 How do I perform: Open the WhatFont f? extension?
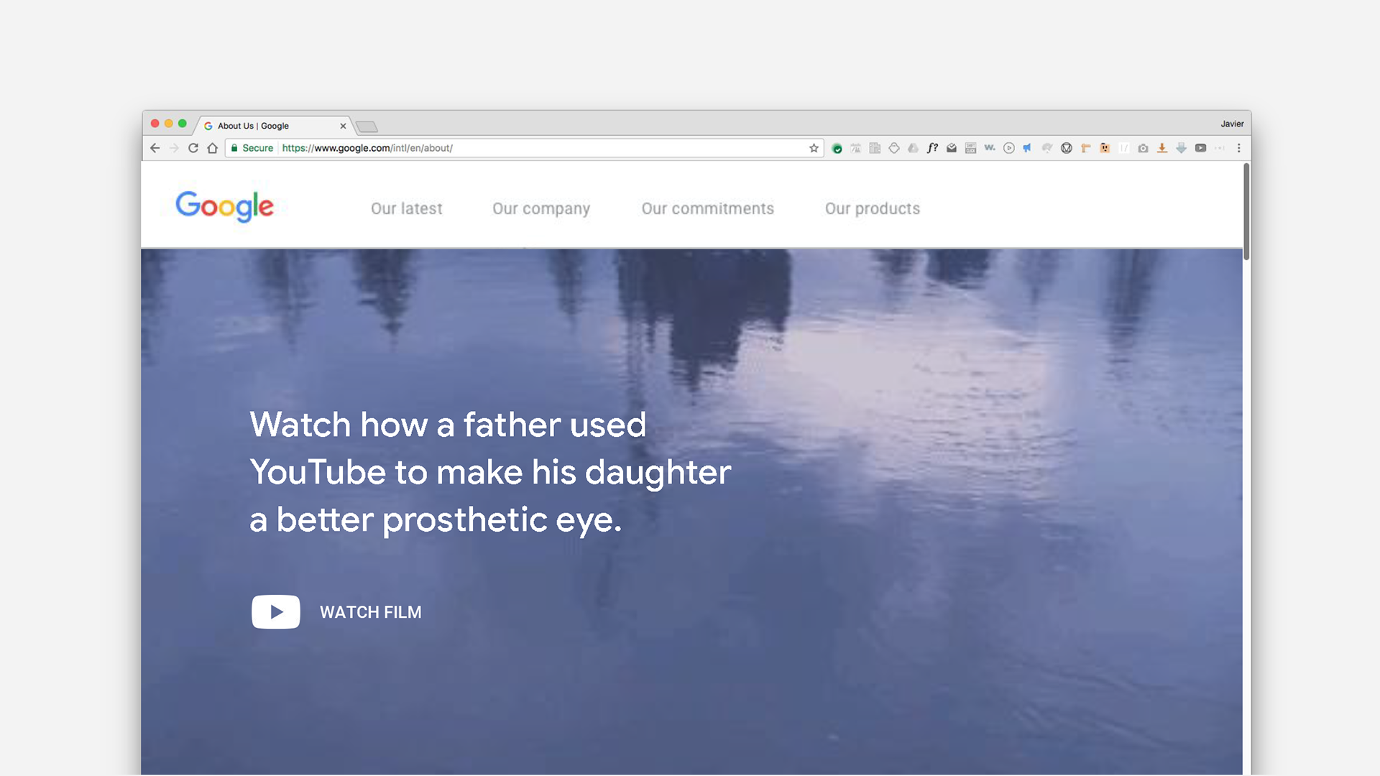tap(932, 148)
